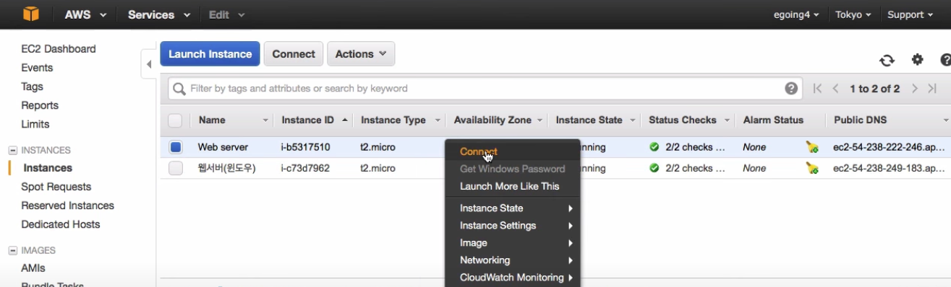Open the Services dropdown
951x287 pixels.
pyautogui.click(x=159, y=14)
